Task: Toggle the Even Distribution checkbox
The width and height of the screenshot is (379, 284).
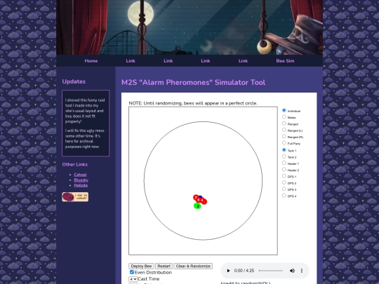Action: point(132,272)
